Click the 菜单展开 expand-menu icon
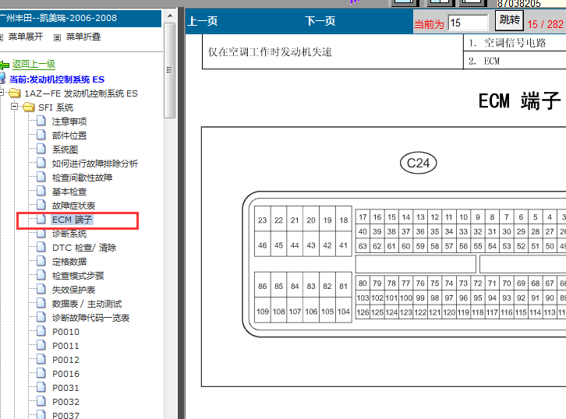Screen dimensions: 566x419 [x=2, y=37]
